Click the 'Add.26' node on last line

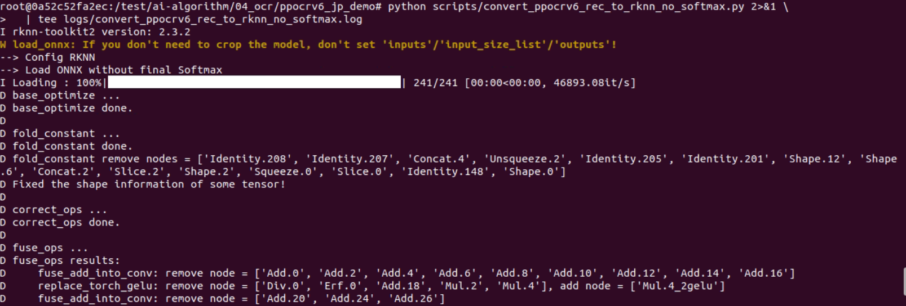coord(413,299)
